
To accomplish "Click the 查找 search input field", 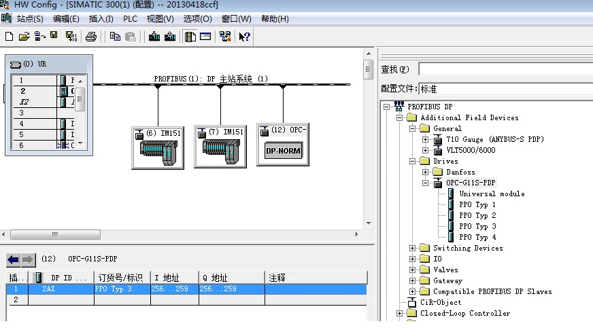I will click(x=506, y=69).
